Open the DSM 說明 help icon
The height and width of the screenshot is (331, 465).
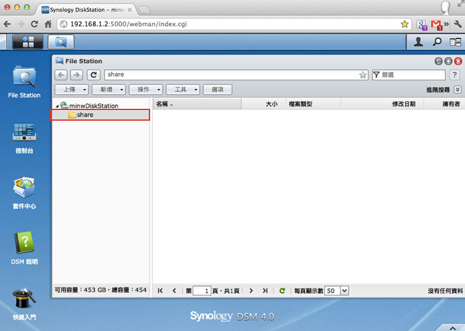25,248
